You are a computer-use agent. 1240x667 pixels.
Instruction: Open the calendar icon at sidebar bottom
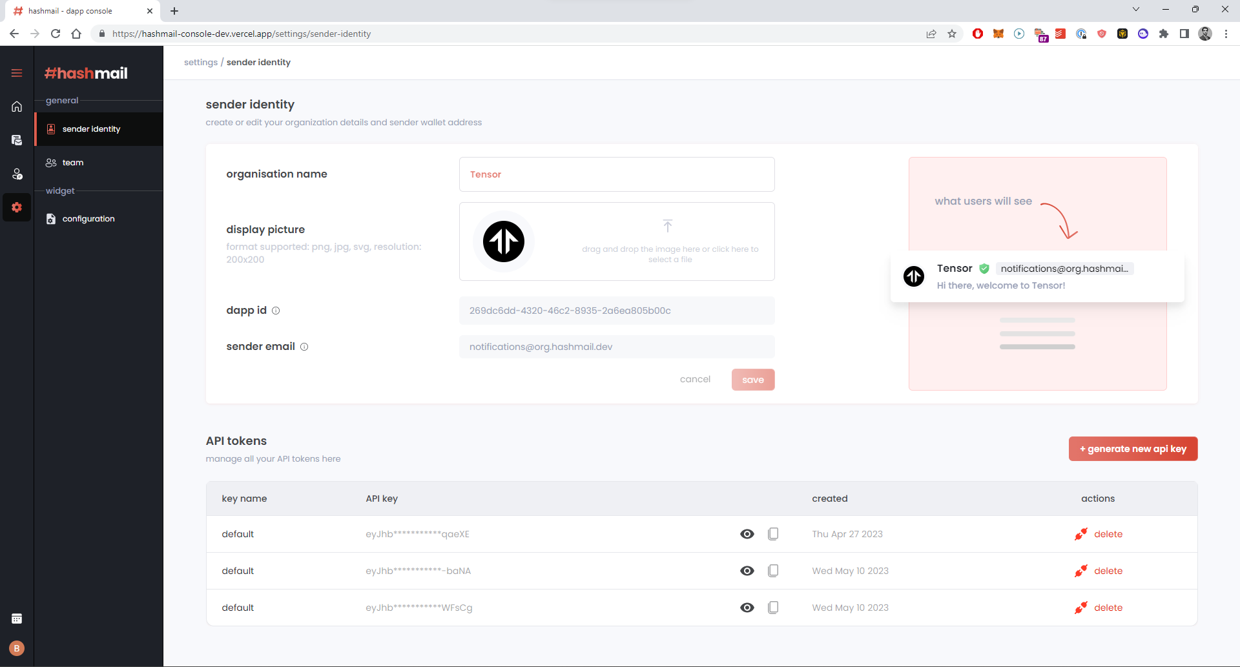17,619
